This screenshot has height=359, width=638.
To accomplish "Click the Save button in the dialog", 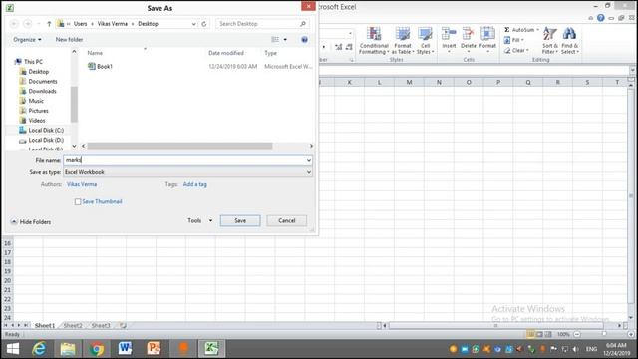I will tap(240, 220).
